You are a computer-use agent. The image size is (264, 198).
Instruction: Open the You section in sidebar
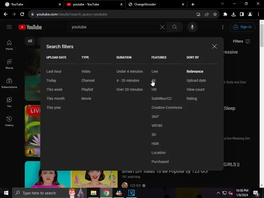(9, 102)
